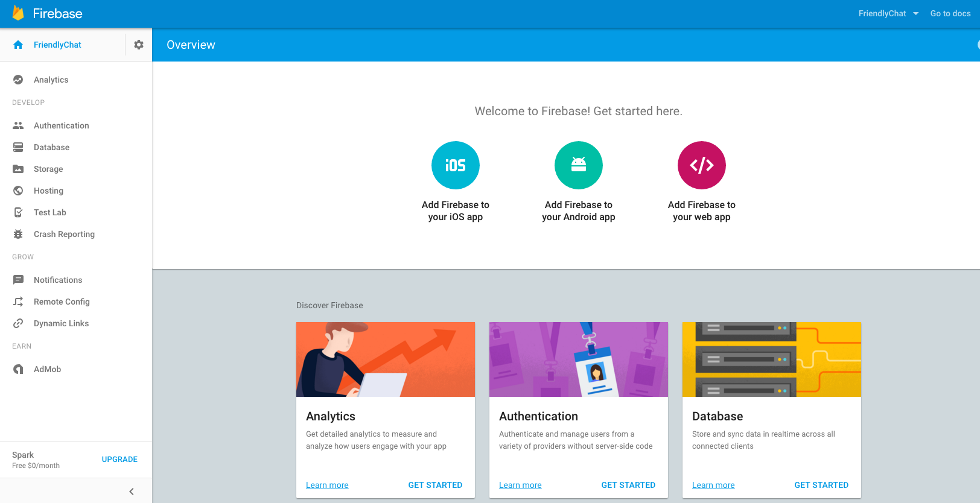Open Dynamic Links in the sidebar
The image size is (980, 503).
coord(61,323)
